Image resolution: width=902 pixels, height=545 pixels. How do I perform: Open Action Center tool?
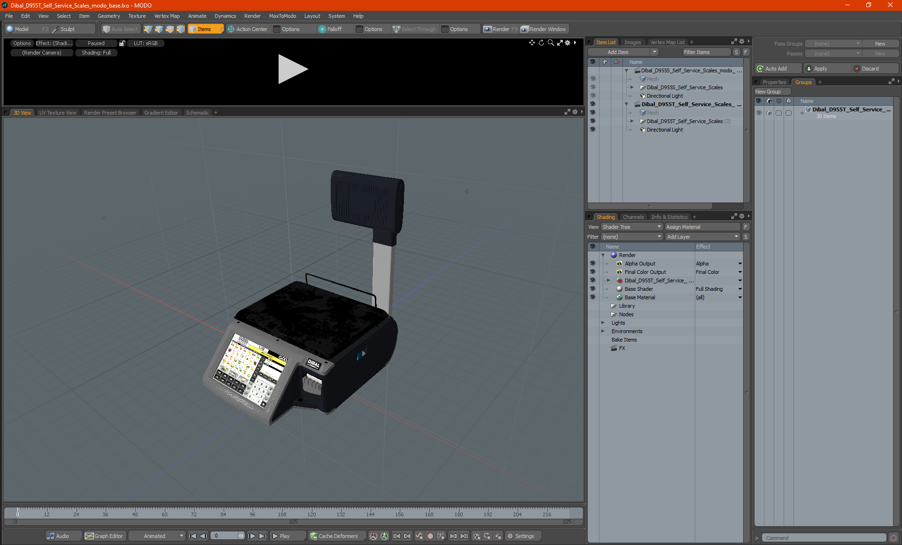pos(248,29)
